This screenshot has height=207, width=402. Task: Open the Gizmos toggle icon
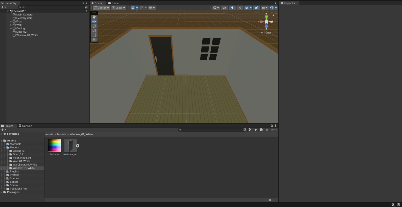tap(271, 8)
